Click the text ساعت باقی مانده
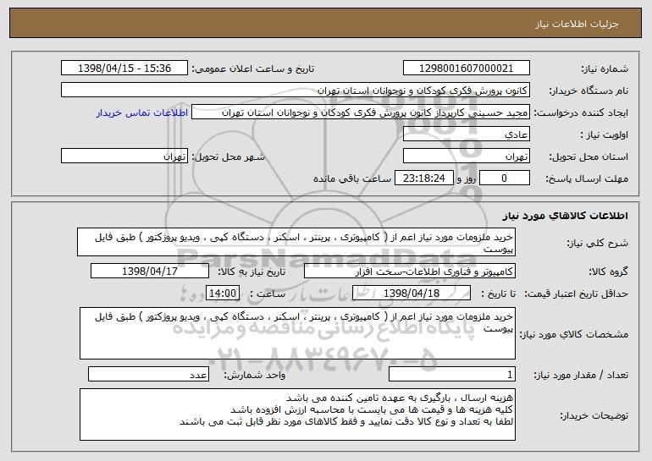Viewport: 652px width, 461px height. (x=351, y=178)
